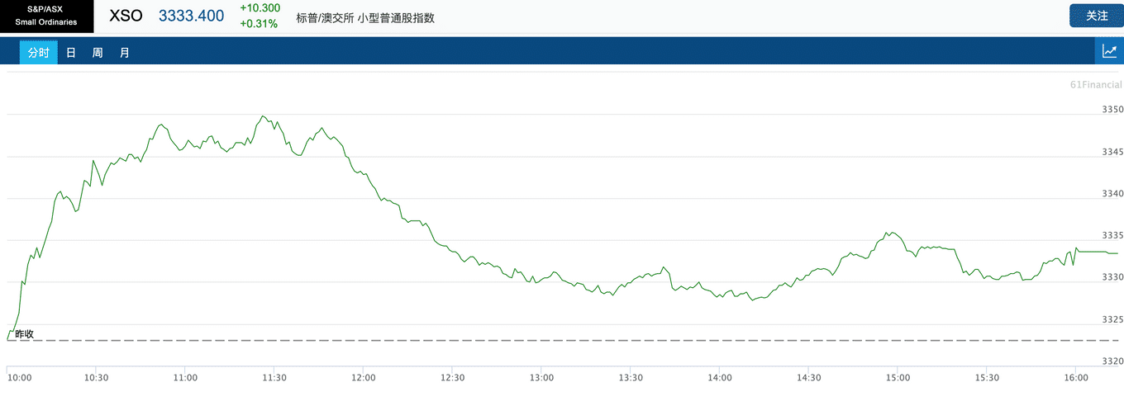This screenshot has width=1124, height=401.
Task: Click the 14:30 time axis label
Action: 809,377
